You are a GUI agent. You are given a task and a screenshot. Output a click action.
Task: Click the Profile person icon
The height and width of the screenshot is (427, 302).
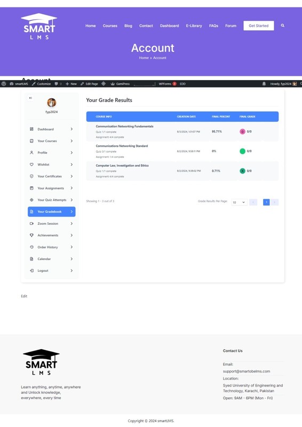31,153
